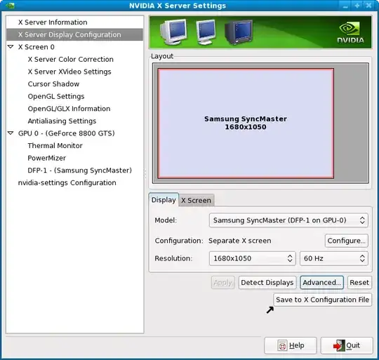The height and width of the screenshot is (360, 379).
Task: Collapse the GPU 0 tree node
Action: click(11, 133)
